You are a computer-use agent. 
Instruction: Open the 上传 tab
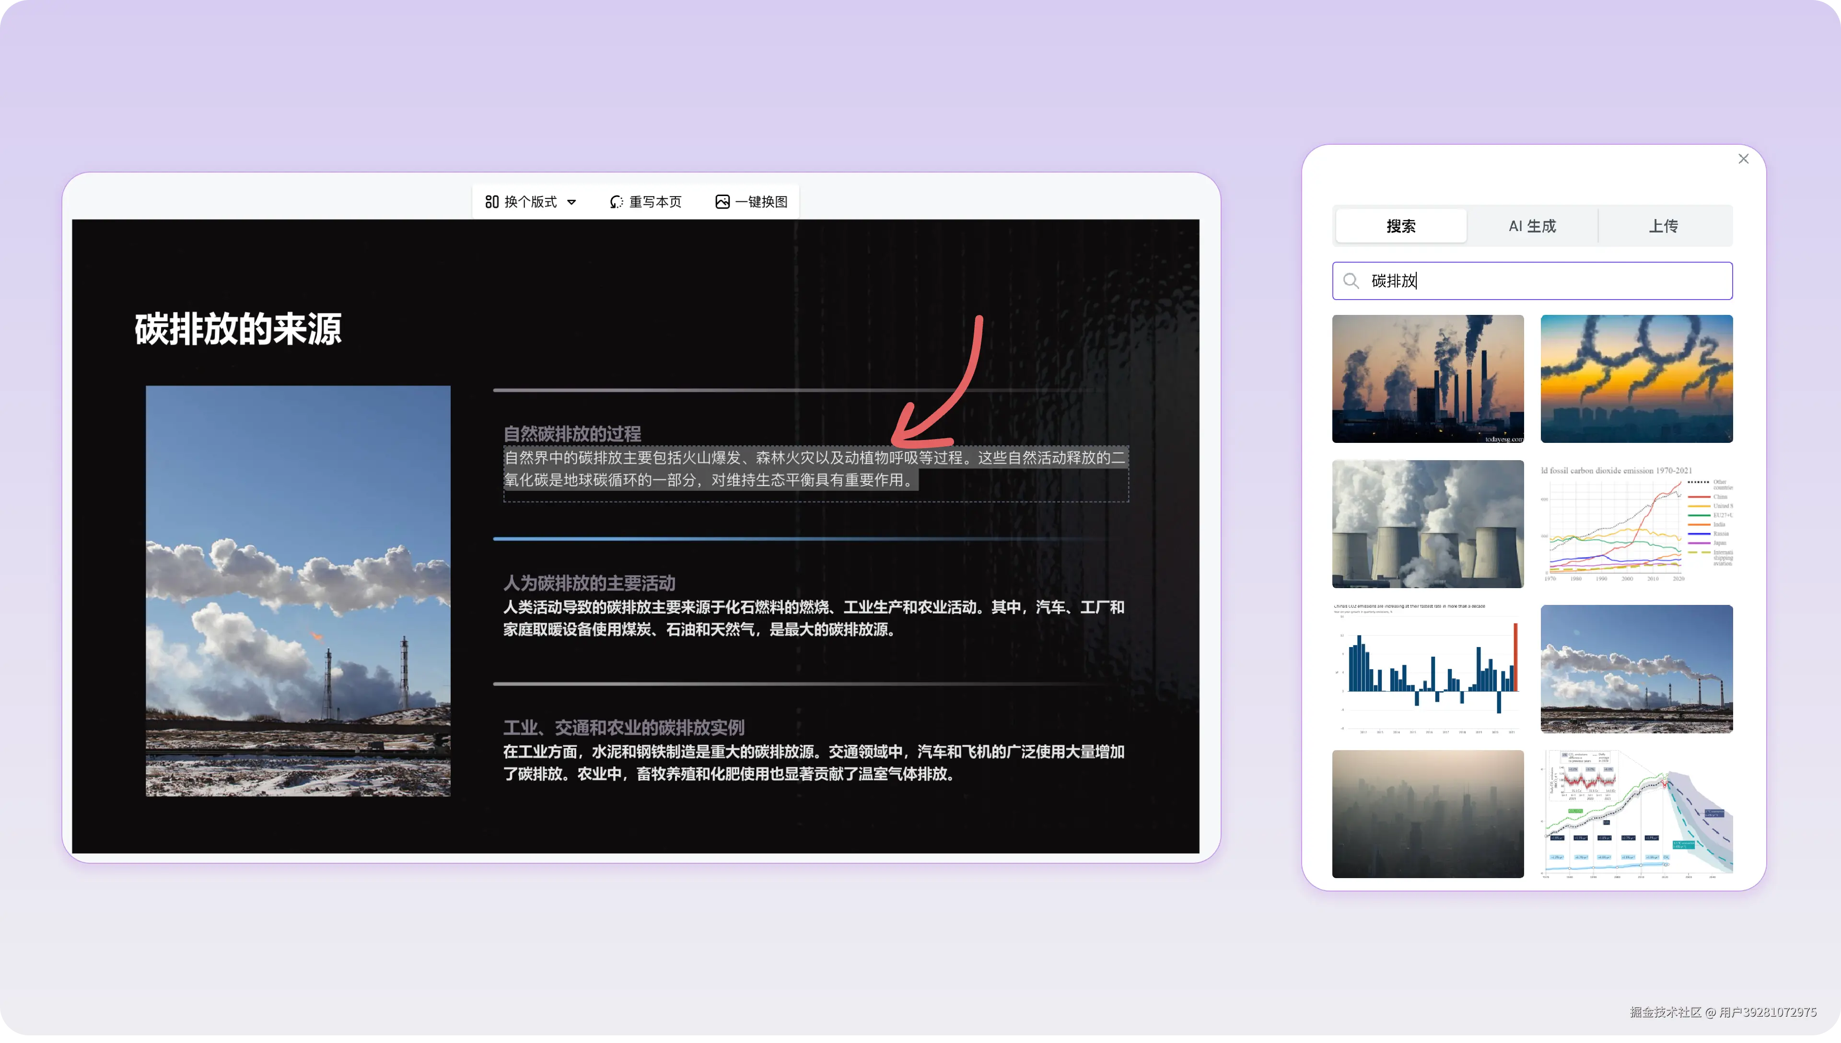(x=1663, y=226)
